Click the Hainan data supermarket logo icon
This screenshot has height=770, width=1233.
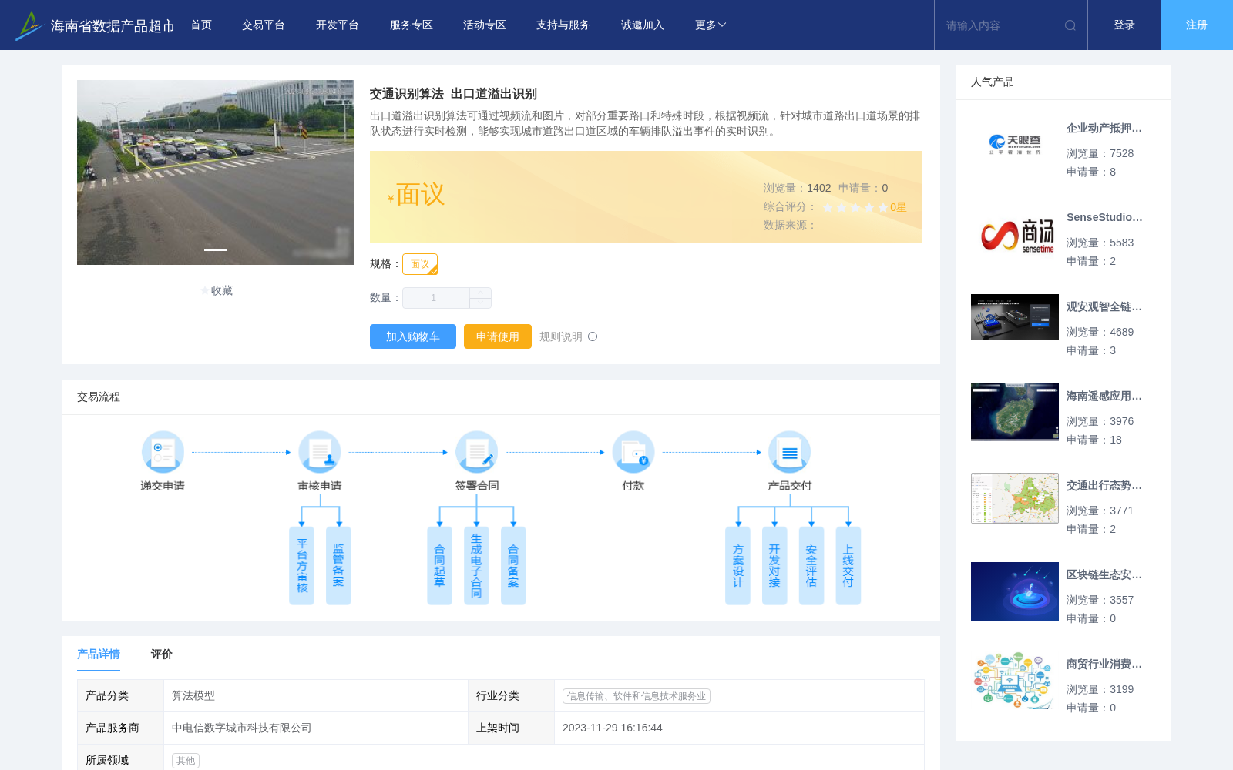coord(29,25)
